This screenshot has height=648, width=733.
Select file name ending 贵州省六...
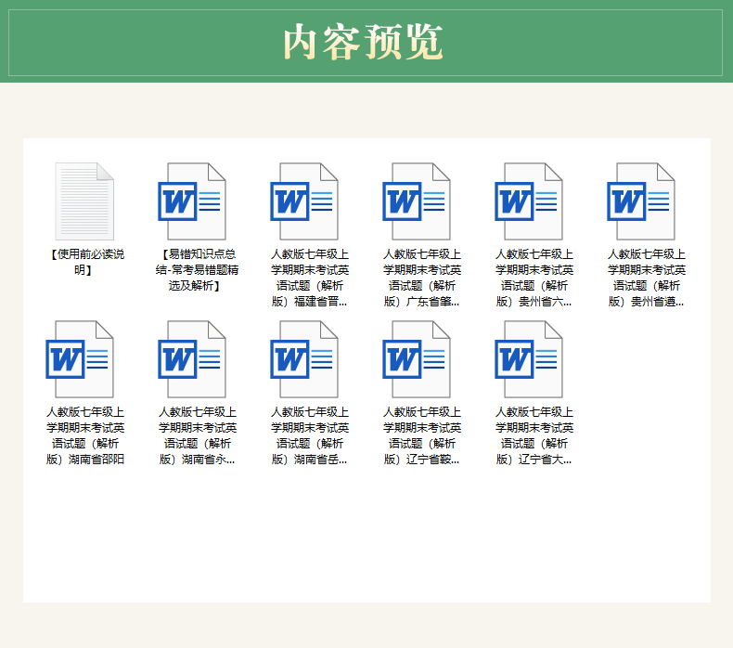point(534,278)
